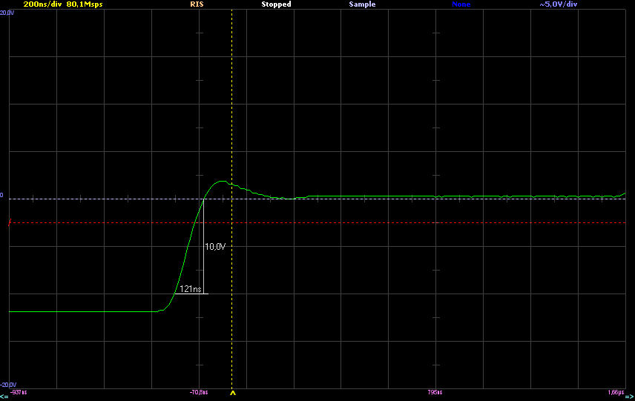The width and height of the screenshot is (635, 401).
Task: Select the zero ground level marker
Action: pyautogui.click(x=2, y=196)
